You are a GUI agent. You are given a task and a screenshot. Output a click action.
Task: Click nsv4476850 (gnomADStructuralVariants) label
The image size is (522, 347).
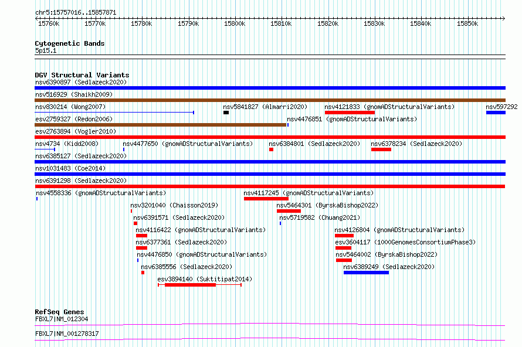202,254
